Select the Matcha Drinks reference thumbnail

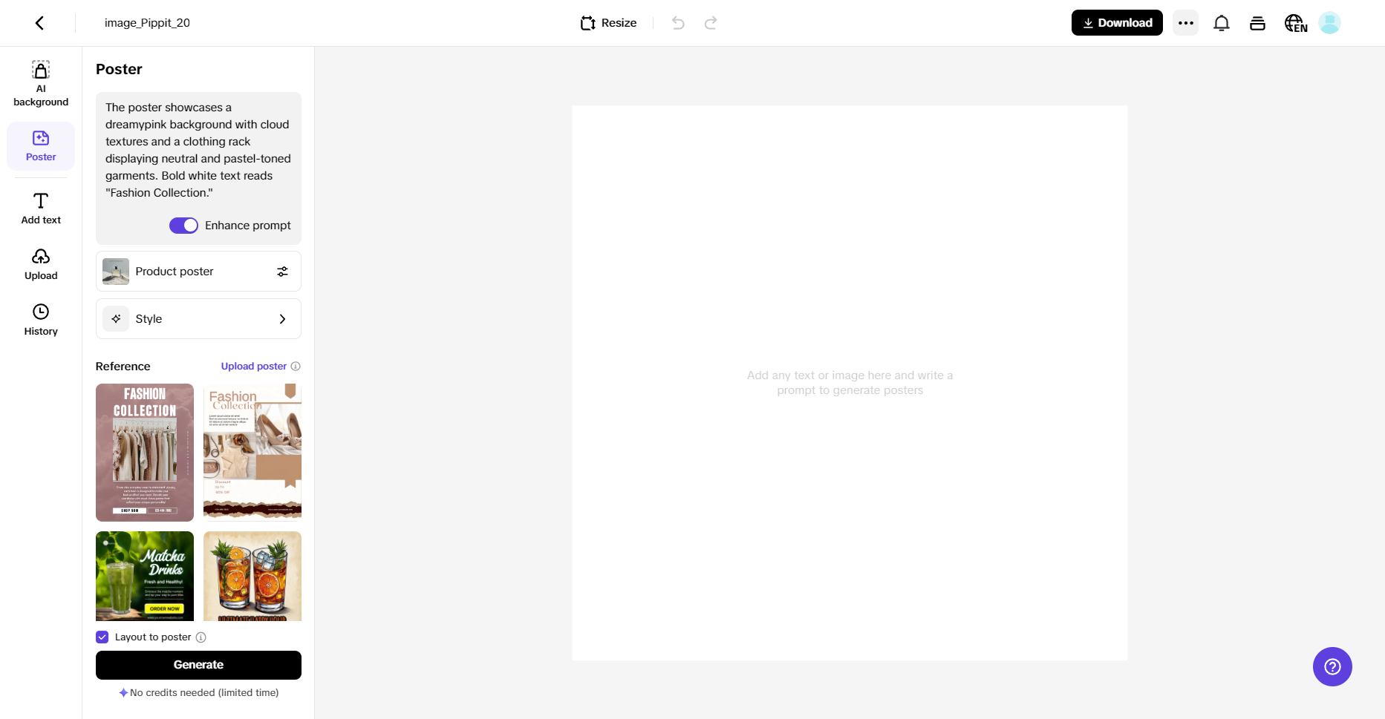[x=145, y=576]
